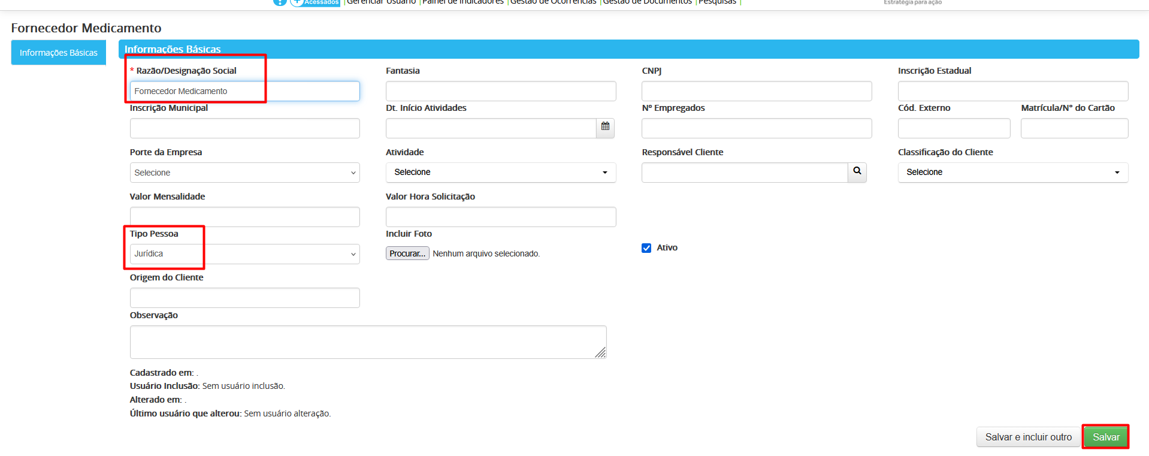Screen dimensions: 1149x456
Task: Click the Razão/Designação Social input field
Action: coord(244,91)
